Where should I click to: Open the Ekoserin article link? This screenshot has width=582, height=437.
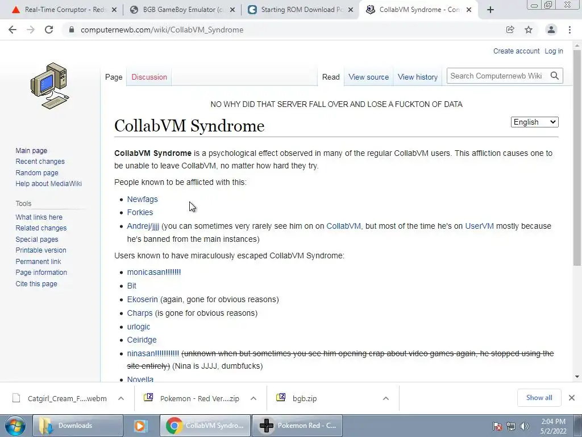(142, 299)
